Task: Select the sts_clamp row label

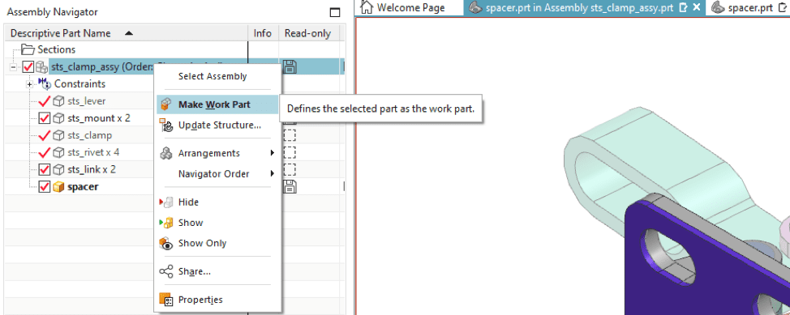Action: 90,135
